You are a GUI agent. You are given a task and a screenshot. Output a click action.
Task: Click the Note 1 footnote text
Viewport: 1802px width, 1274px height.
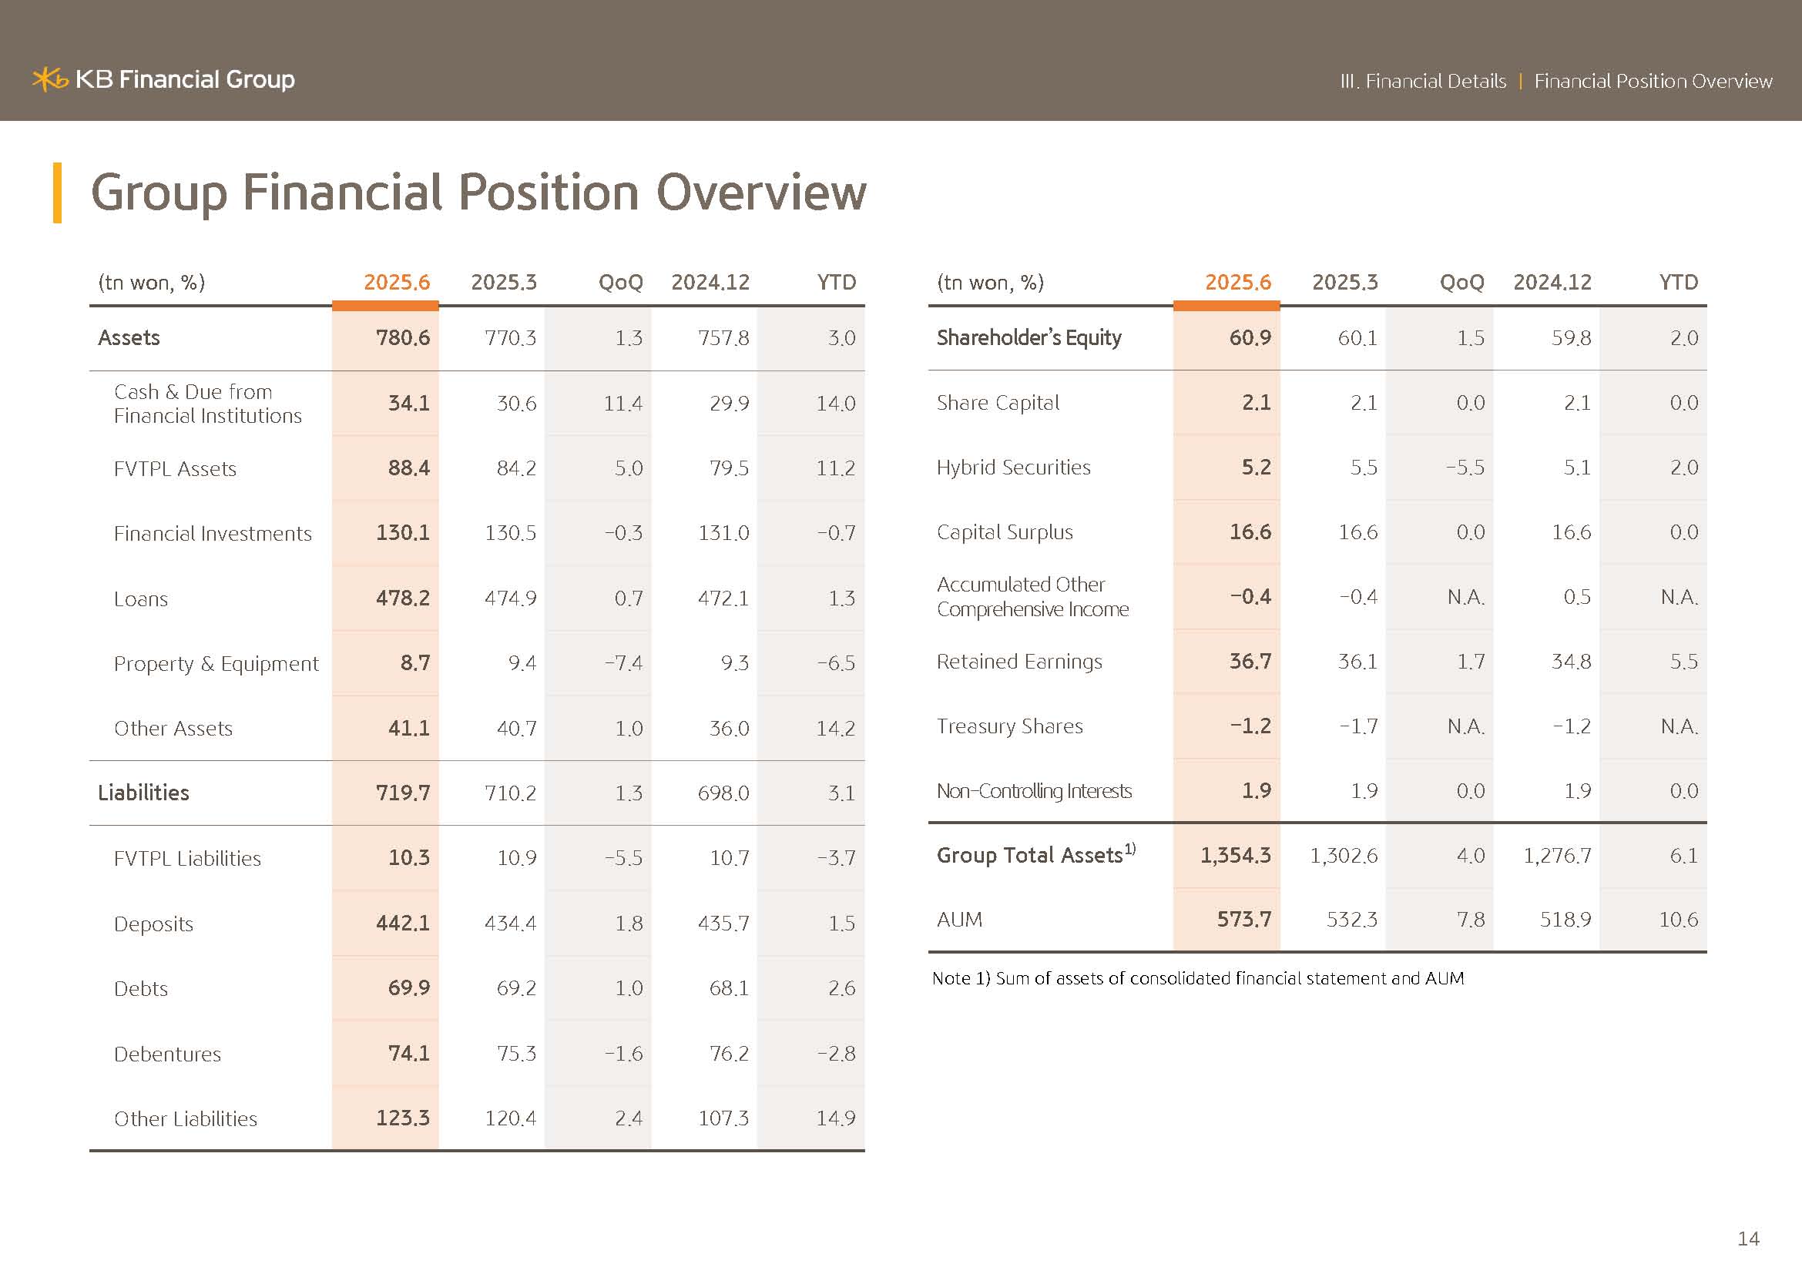(x=1197, y=978)
